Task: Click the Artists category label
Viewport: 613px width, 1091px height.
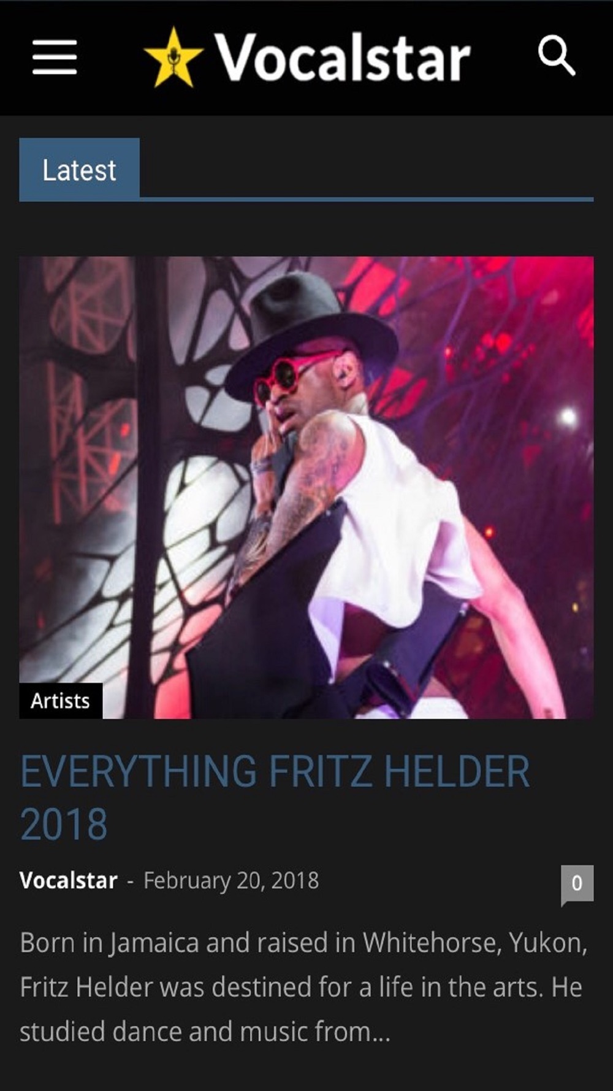Action: pos(61,701)
